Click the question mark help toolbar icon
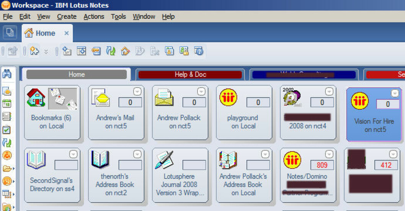 click(199, 51)
